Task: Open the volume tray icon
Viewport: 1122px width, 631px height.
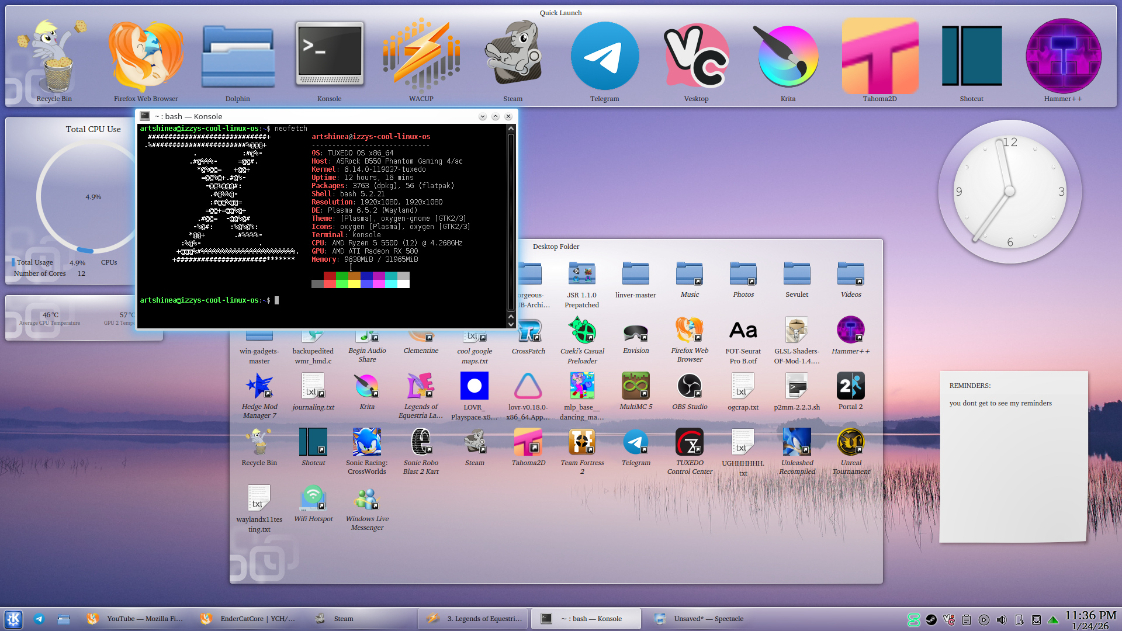Action: 1002,620
